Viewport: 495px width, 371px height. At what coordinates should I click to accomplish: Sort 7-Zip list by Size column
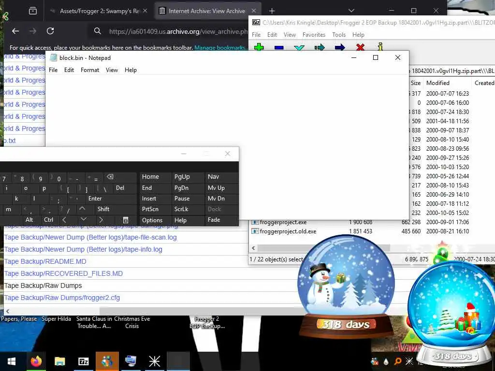coord(415,83)
